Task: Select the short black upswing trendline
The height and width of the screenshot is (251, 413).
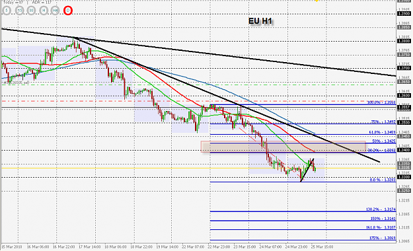Action: [x=307, y=170]
